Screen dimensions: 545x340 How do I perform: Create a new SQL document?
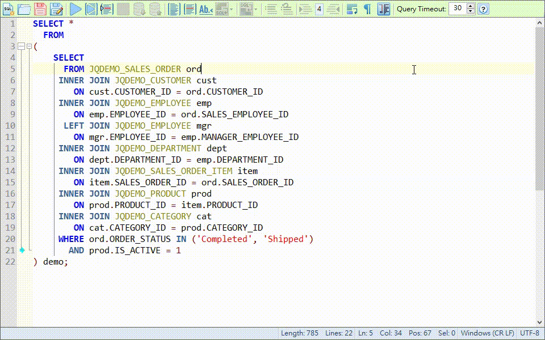[9, 9]
